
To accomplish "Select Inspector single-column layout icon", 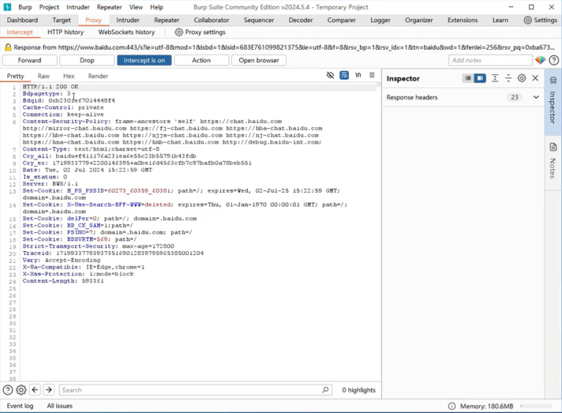I will (x=468, y=78).
